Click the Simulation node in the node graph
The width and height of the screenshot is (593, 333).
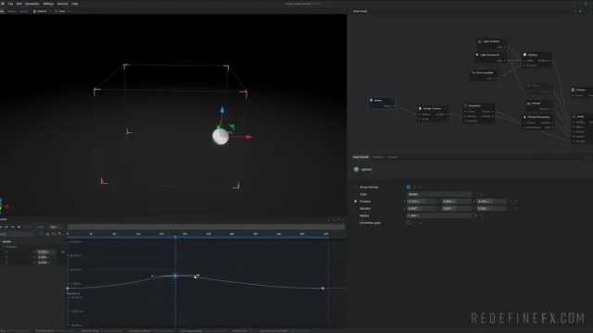click(479, 113)
